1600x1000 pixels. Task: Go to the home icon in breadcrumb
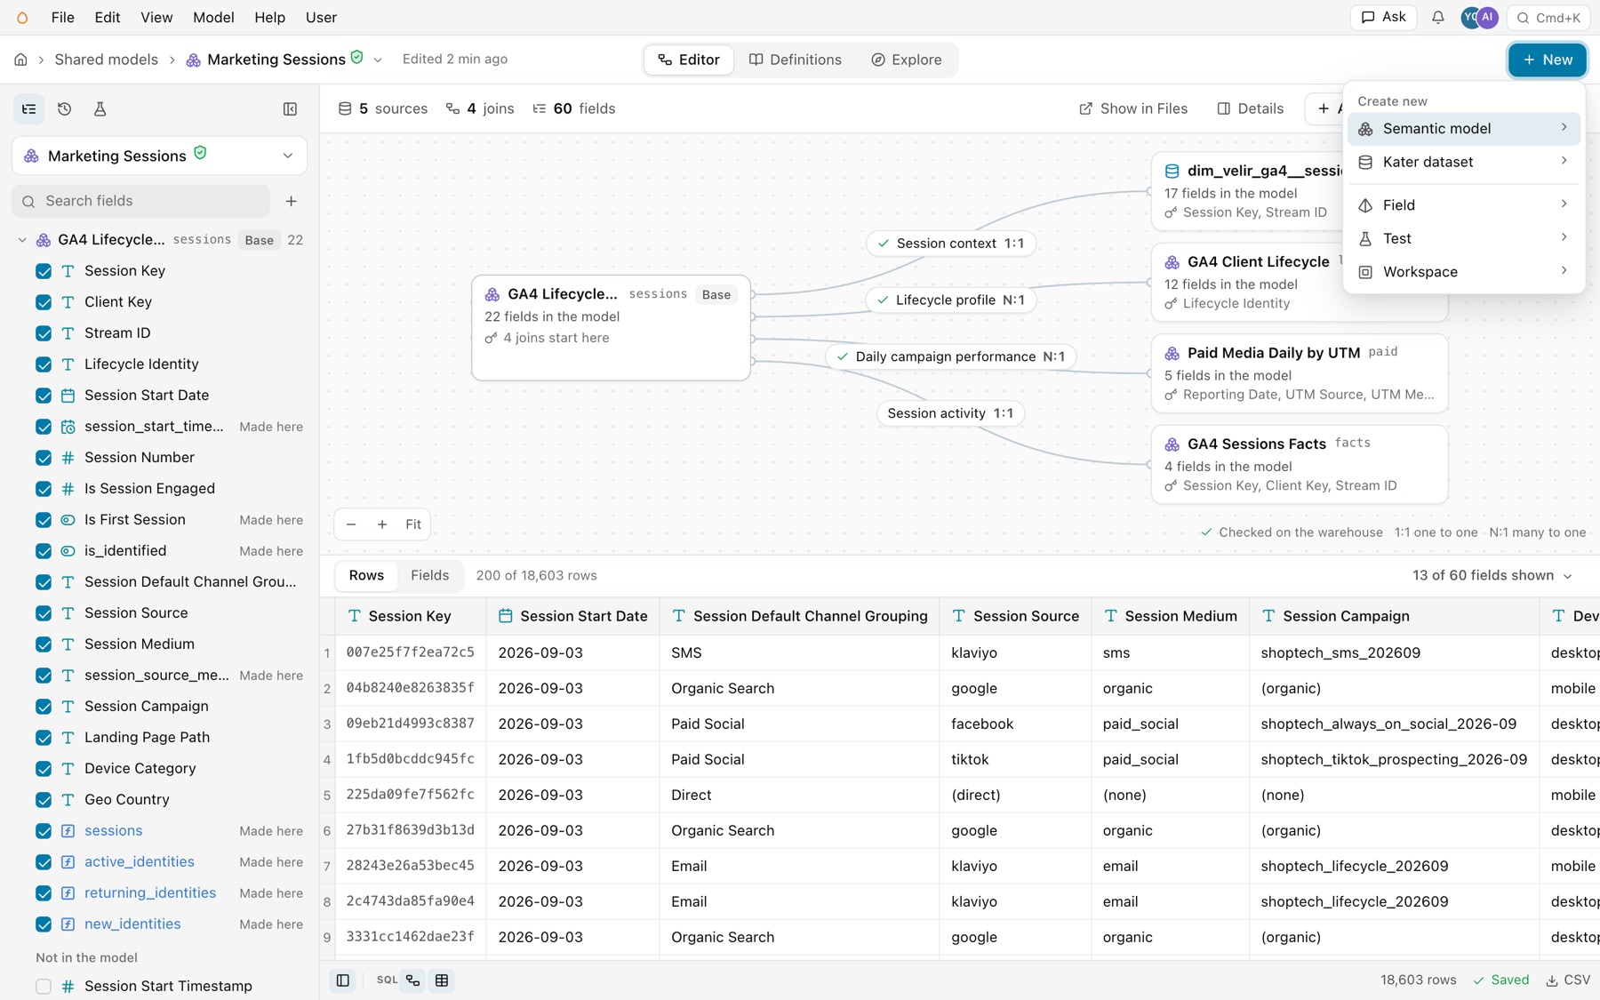pyautogui.click(x=20, y=60)
